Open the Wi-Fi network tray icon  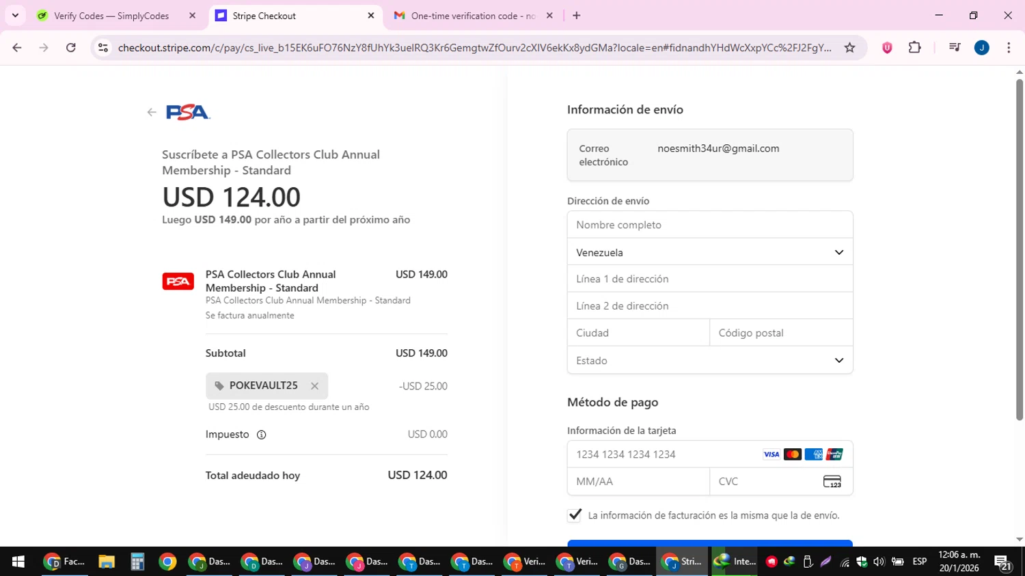pyautogui.click(x=845, y=562)
